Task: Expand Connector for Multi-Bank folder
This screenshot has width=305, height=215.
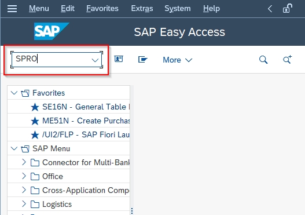Action: coord(24,162)
